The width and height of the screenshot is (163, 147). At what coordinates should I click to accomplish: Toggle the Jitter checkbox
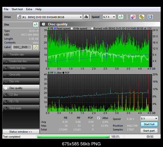[x=99, y=118]
